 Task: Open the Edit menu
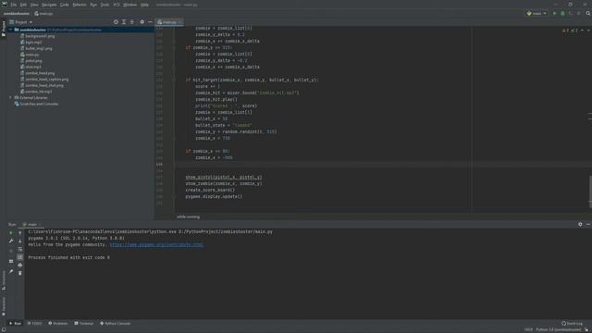click(23, 5)
